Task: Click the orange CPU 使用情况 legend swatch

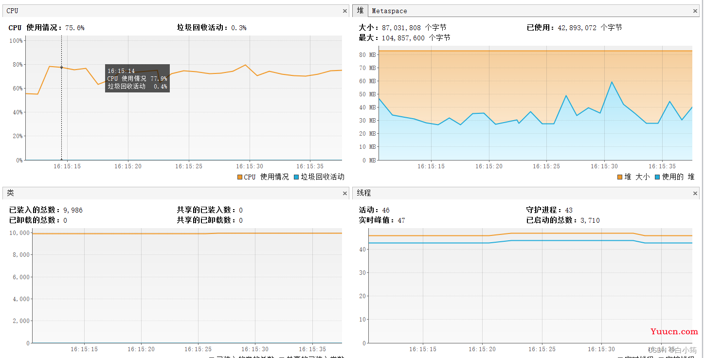Action: point(239,177)
